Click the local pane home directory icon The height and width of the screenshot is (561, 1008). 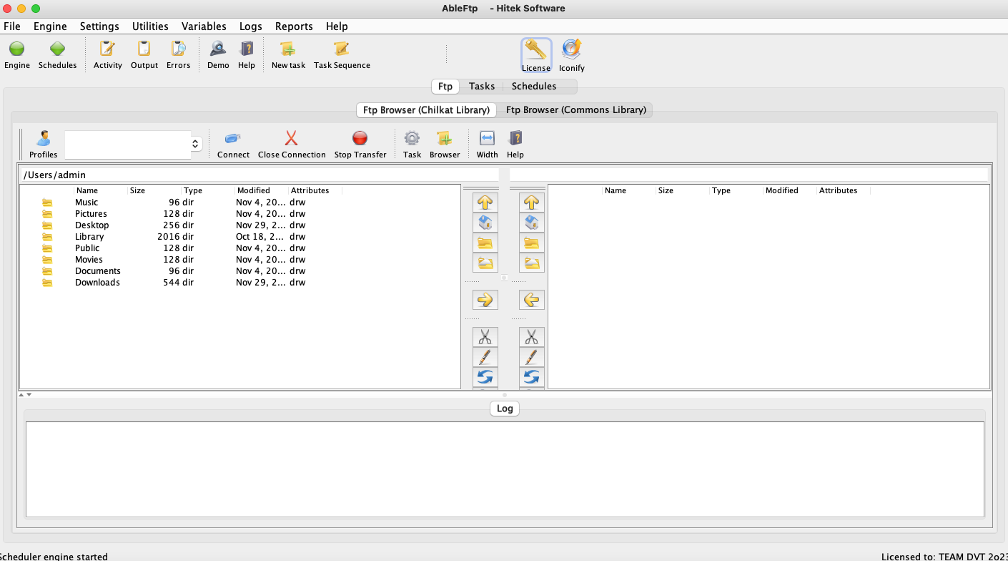(x=485, y=223)
